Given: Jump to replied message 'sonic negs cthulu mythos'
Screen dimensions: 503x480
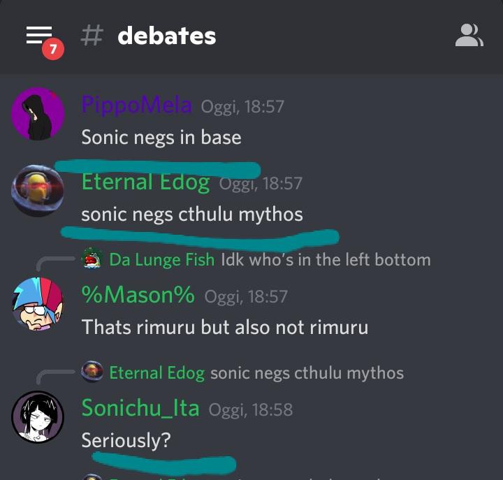Looking at the screenshot, I should tap(307, 373).
